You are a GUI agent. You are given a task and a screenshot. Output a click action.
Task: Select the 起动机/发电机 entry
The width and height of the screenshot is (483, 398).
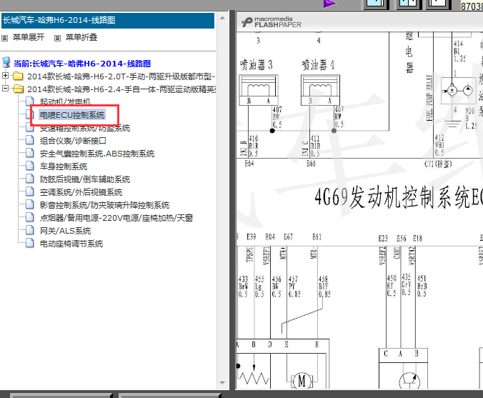[65, 101]
